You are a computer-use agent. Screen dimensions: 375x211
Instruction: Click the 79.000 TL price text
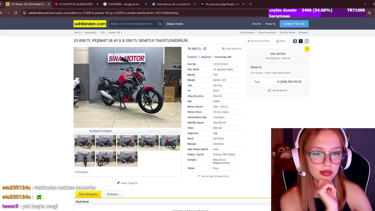[194, 49]
